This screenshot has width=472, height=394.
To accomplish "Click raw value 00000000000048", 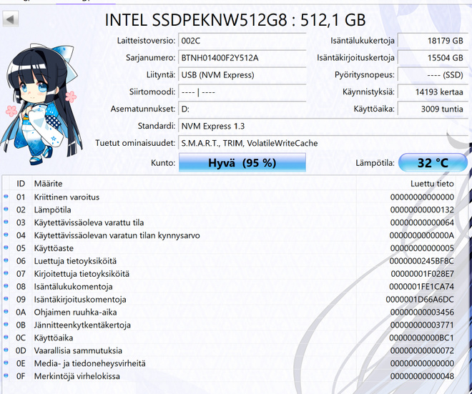I will (x=422, y=376).
